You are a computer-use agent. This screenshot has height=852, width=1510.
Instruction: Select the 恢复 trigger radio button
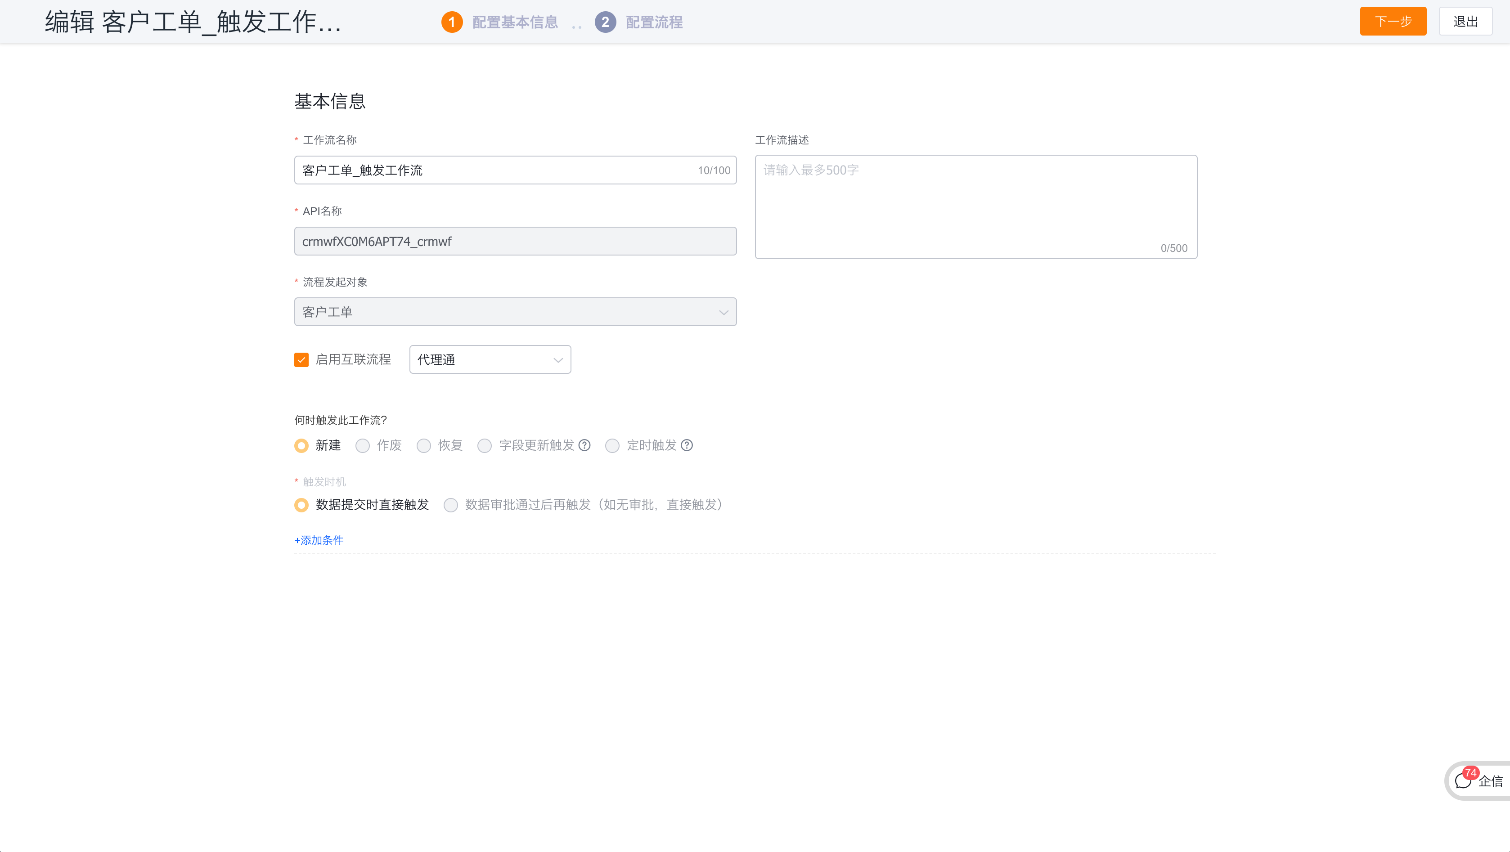pos(424,446)
